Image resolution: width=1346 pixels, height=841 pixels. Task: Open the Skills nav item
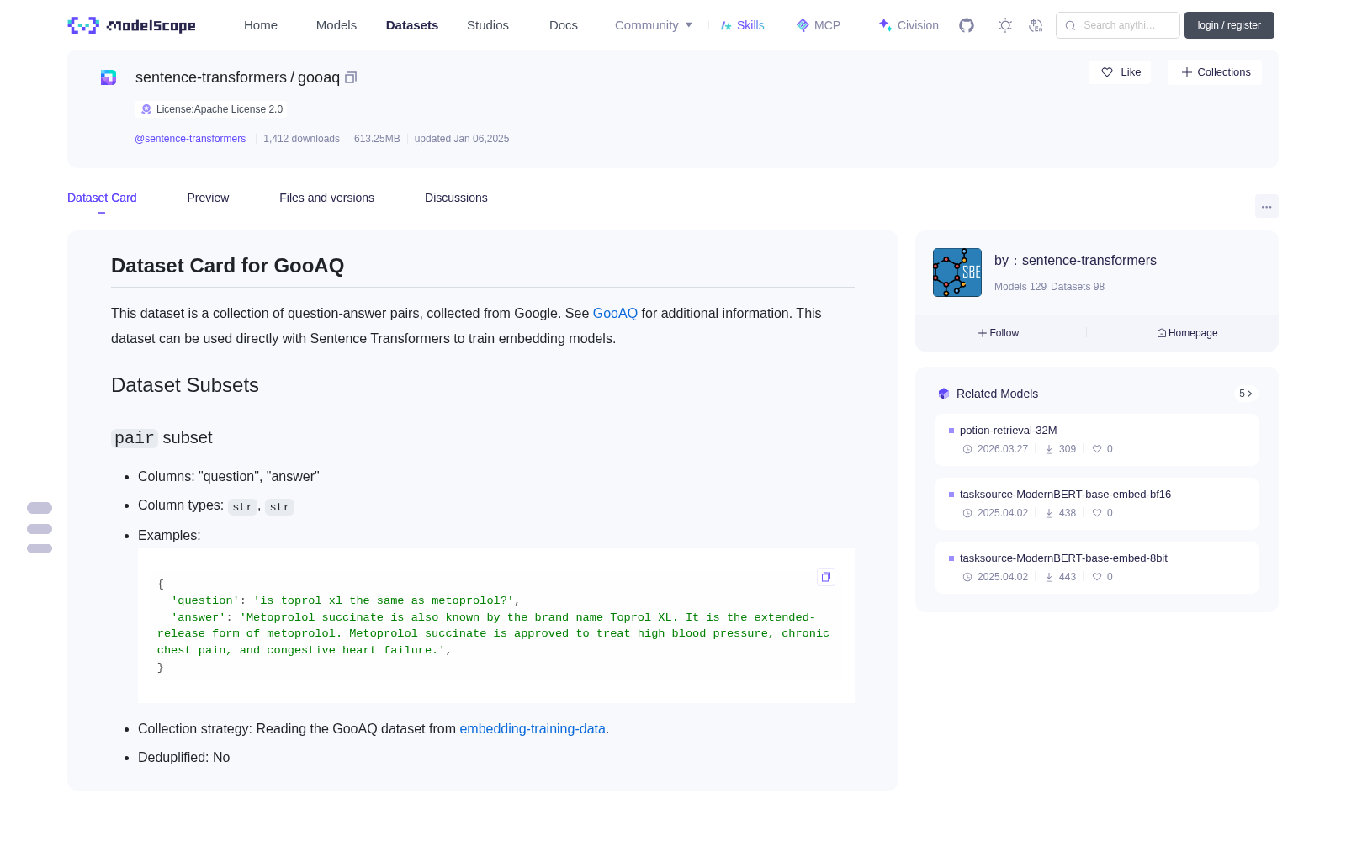click(742, 25)
